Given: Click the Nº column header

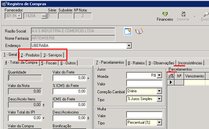Looking at the screenshot, I should click(179, 76).
